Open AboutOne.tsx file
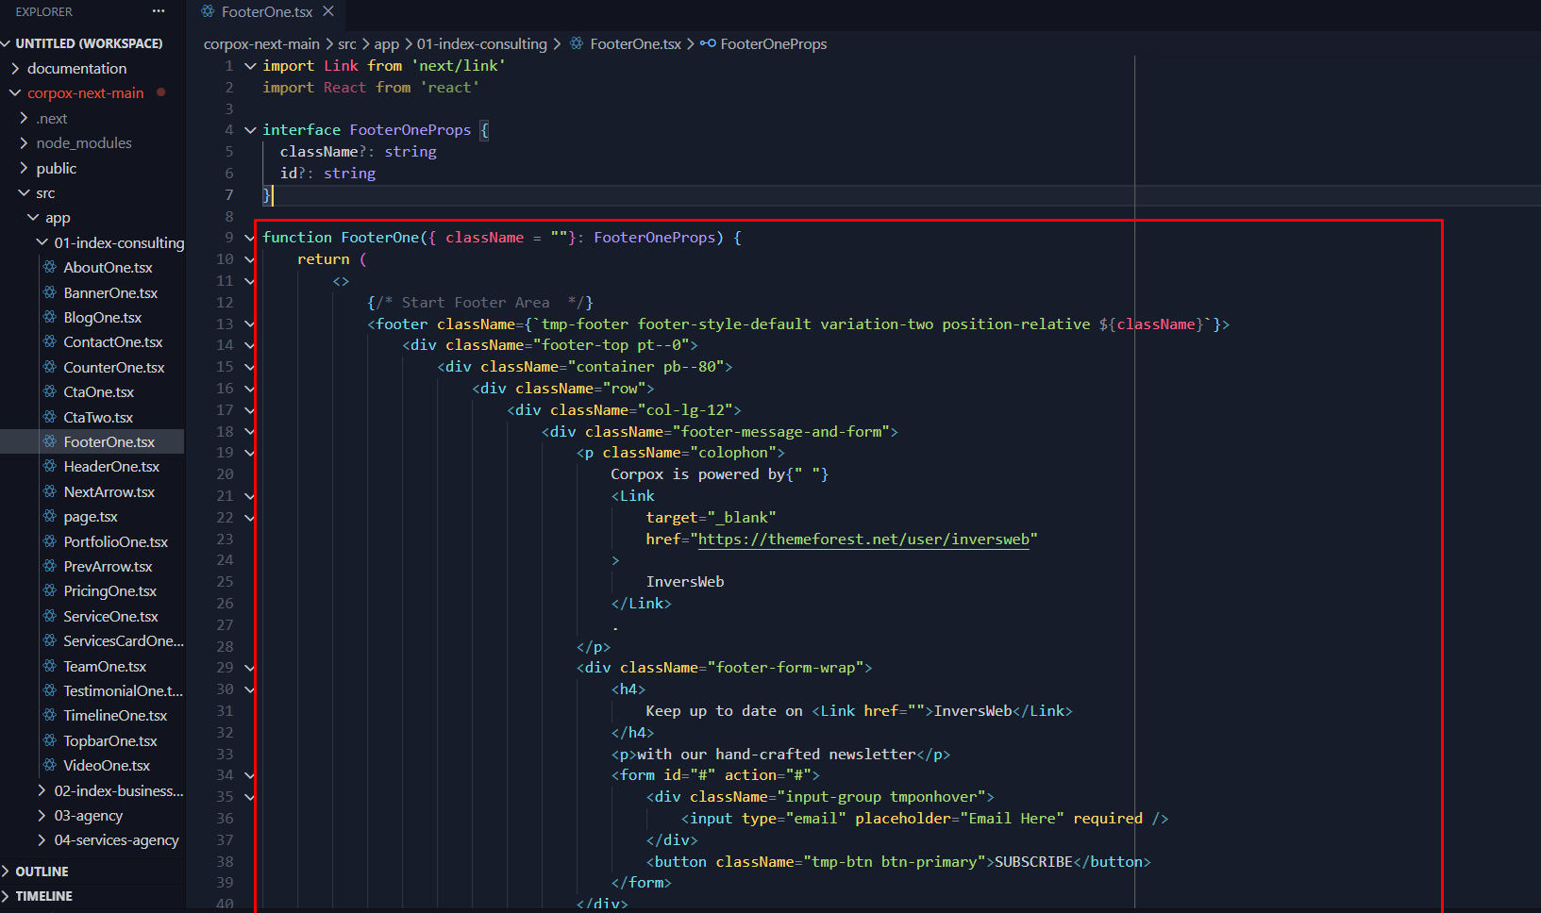The width and height of the screenshot is (1541, 913). click(108, 268)
